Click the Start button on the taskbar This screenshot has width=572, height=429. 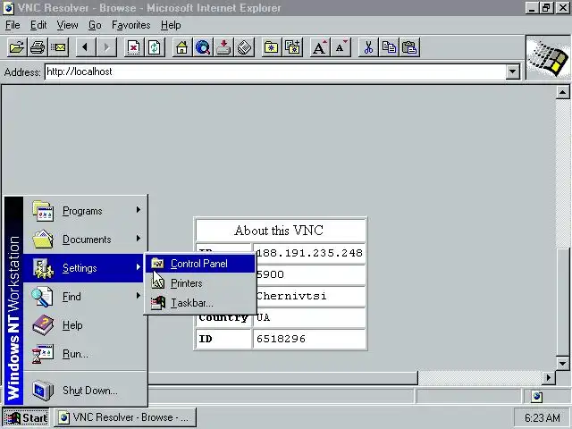point(26,417)
